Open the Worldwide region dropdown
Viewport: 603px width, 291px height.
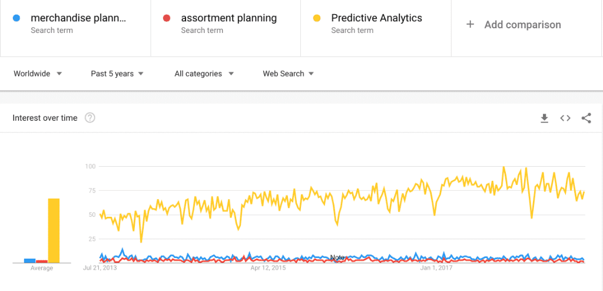click(x=38, y=74)
